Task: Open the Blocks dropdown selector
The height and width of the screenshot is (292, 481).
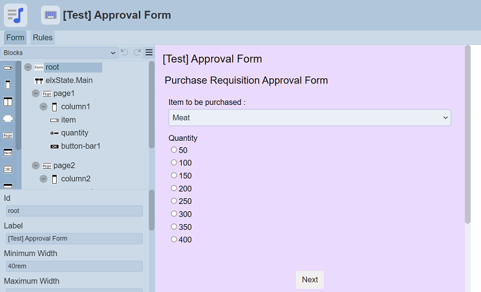Action: click(x=59, y=53)
